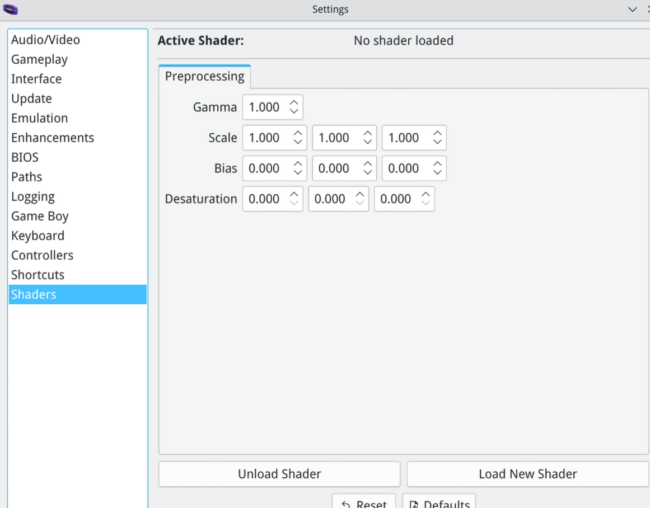Open Enhancements settings
Screen dimensions: 650x508
(x=77, y=138)
